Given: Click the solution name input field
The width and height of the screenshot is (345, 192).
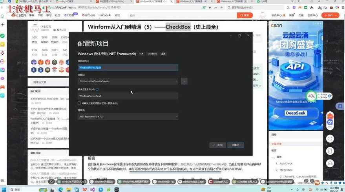Looking at the screenshot, I should 128,96.
